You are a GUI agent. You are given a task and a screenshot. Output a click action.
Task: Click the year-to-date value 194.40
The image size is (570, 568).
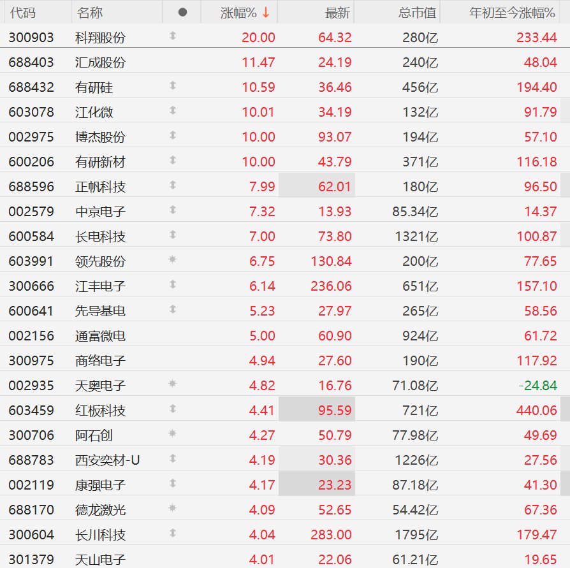click(x=537, y=87)
